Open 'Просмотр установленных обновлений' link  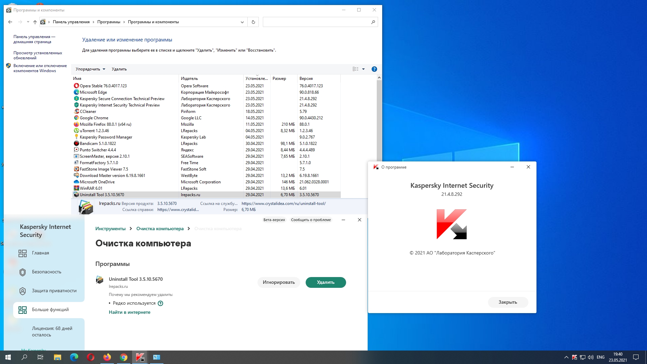click(x=38, y=55)
